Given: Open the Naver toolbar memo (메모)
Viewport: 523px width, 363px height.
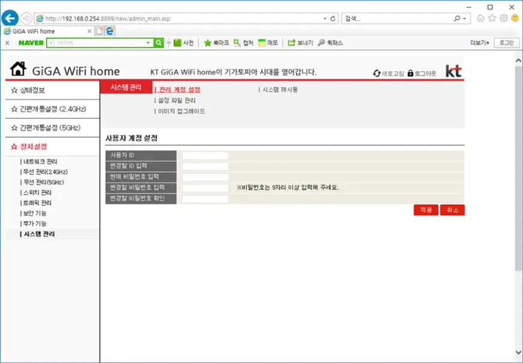Looking at the screenshot, I should pos(268,43).
